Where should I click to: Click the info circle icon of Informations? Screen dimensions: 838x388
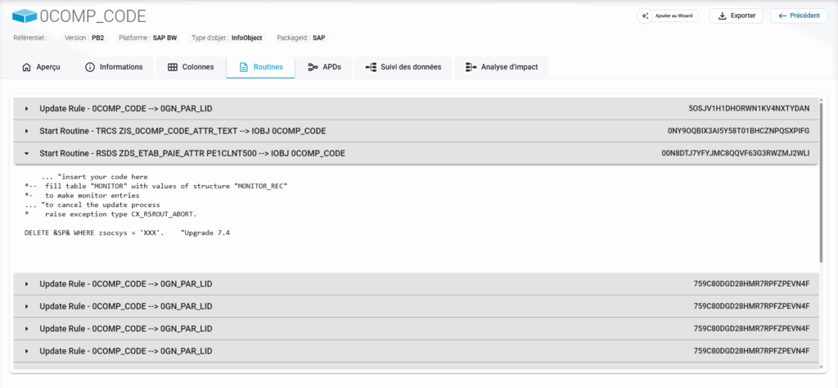point(90,67)
